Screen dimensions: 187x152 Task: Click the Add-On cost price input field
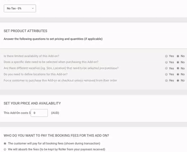(x=39, y=113)
